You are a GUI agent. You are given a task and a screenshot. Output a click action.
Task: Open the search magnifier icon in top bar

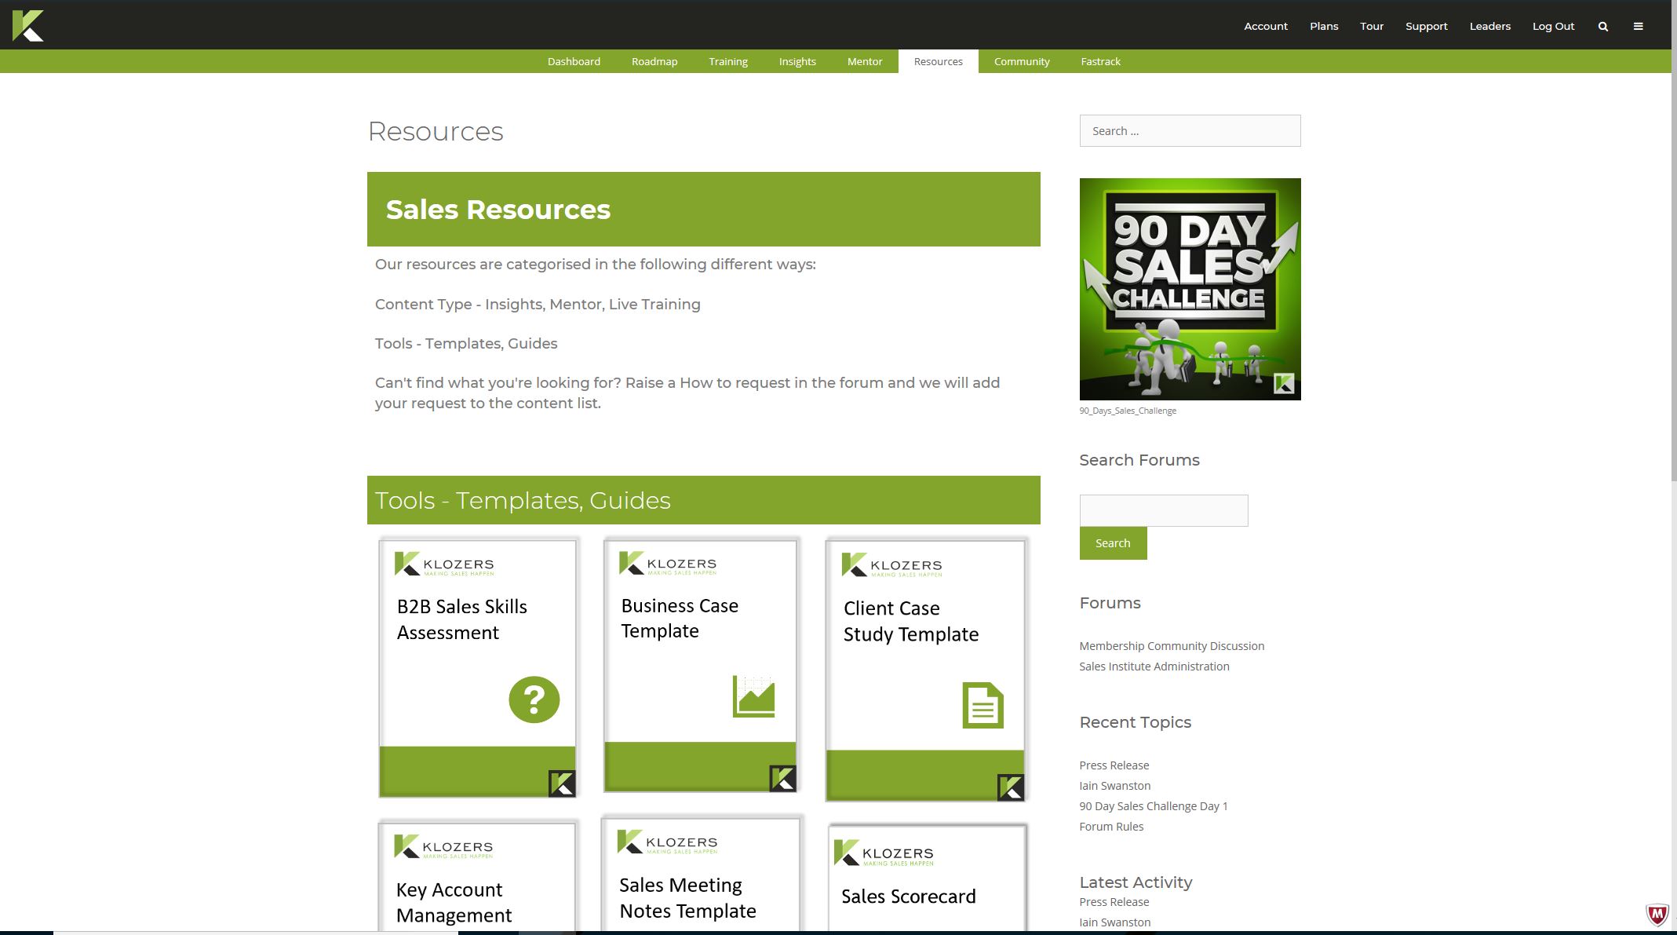(x=1603, y=27)
